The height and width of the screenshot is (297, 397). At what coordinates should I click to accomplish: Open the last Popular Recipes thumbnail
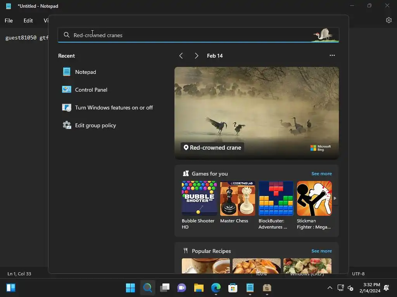coord(307,266)
